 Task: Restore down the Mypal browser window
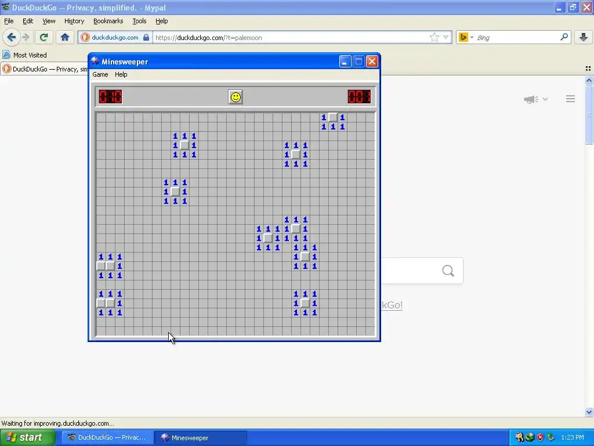tap(573, 7)
